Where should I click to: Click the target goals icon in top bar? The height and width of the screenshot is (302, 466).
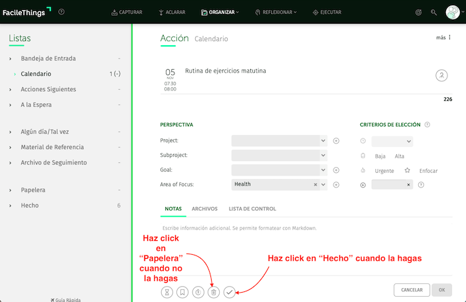click(419, 12)
